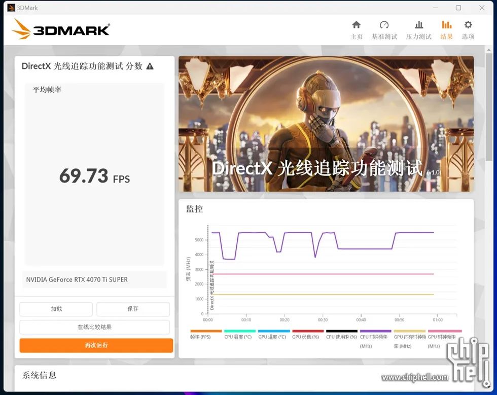497x395 pixels.
Task: Toggle the 帧率 (FPS) legend entry
Action: pyautogui.click(x=206, y=335)
